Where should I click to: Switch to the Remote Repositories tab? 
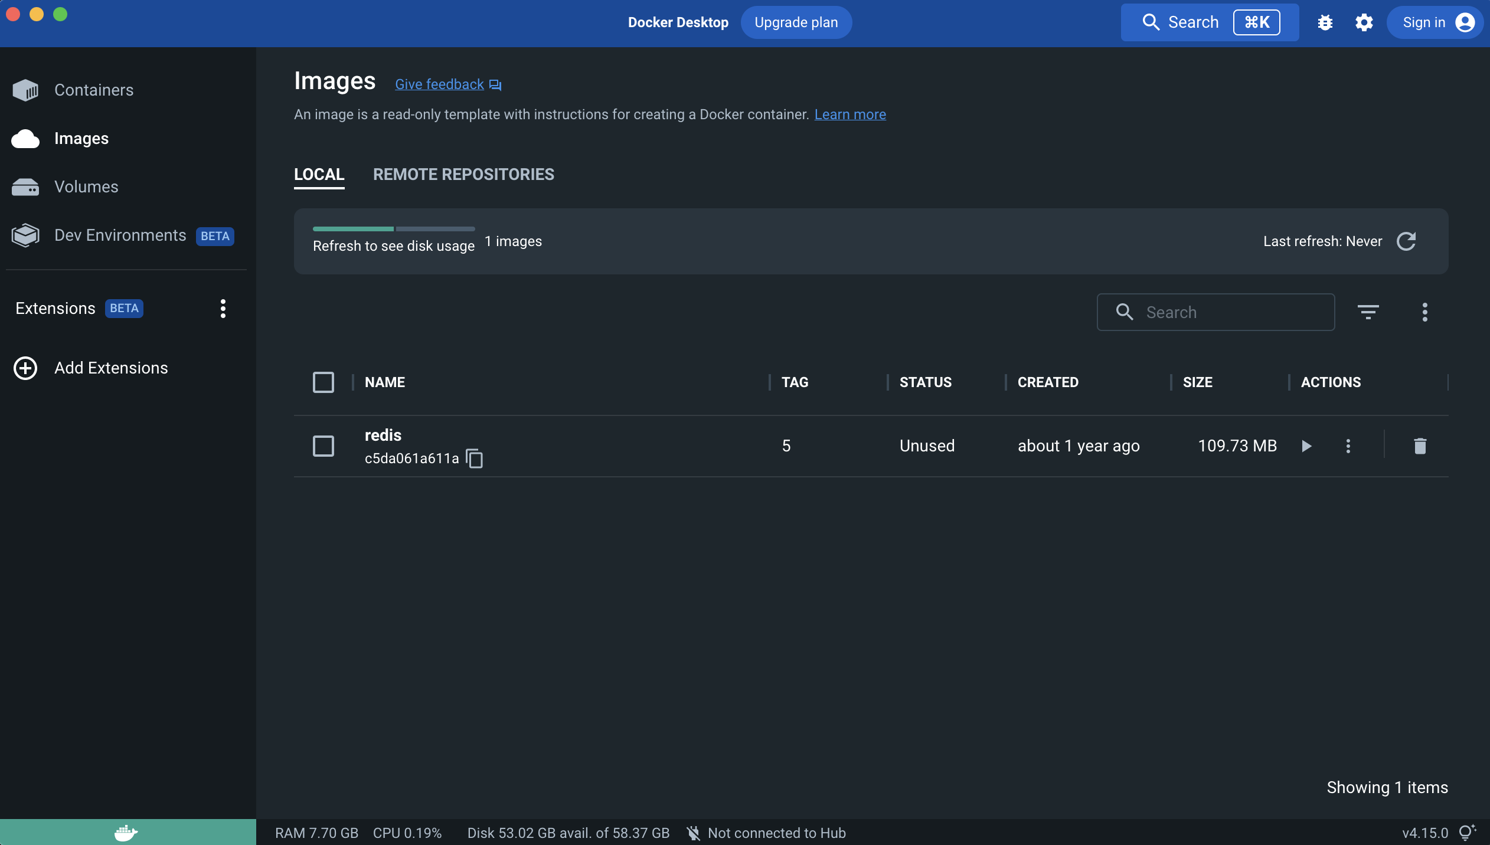[x=463, y=175]
